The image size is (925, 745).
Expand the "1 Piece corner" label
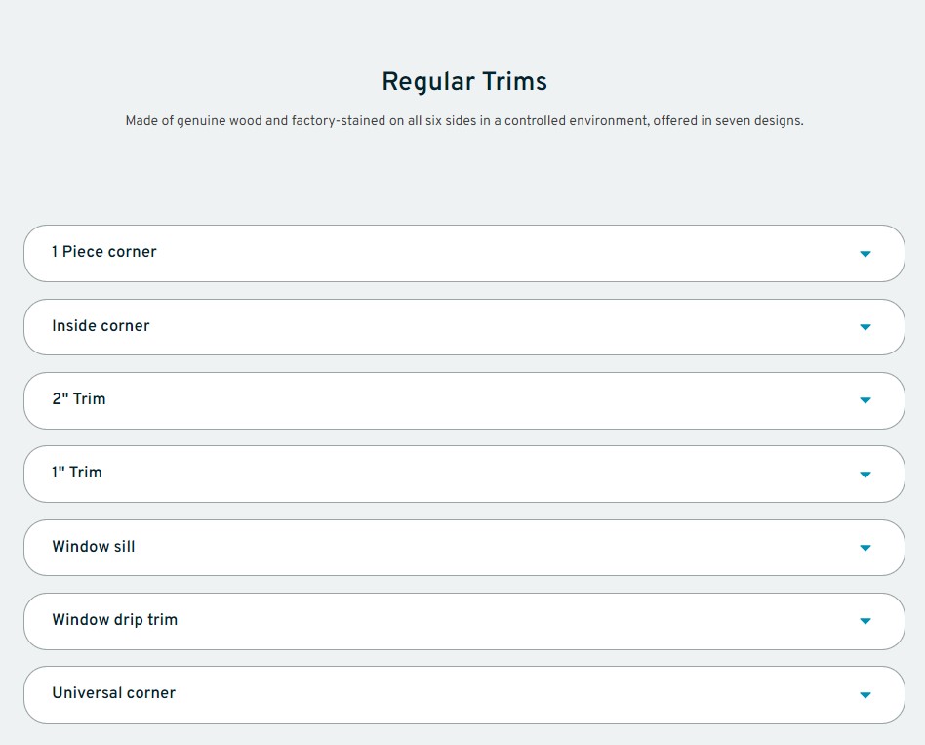coord(104,252)
